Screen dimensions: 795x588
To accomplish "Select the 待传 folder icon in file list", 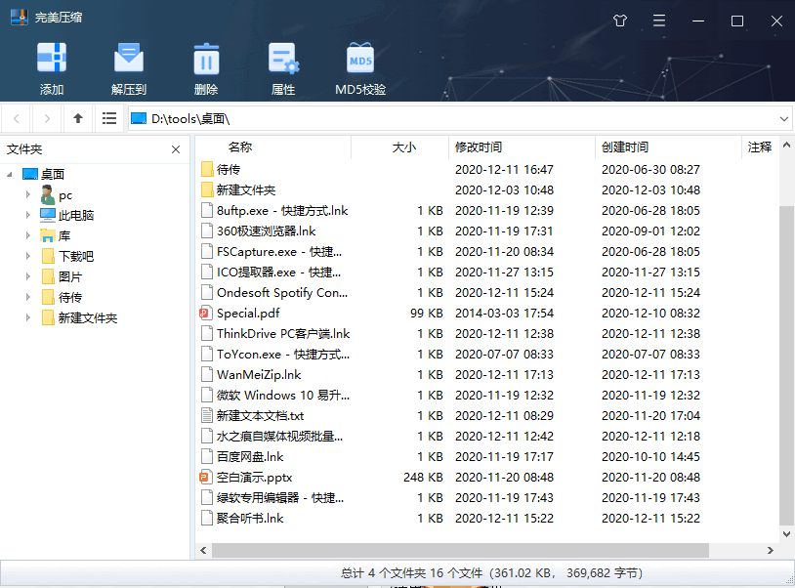I will pos(206,169).
